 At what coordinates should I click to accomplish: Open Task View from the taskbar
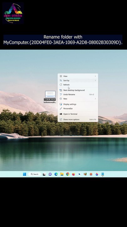(44, 174)
